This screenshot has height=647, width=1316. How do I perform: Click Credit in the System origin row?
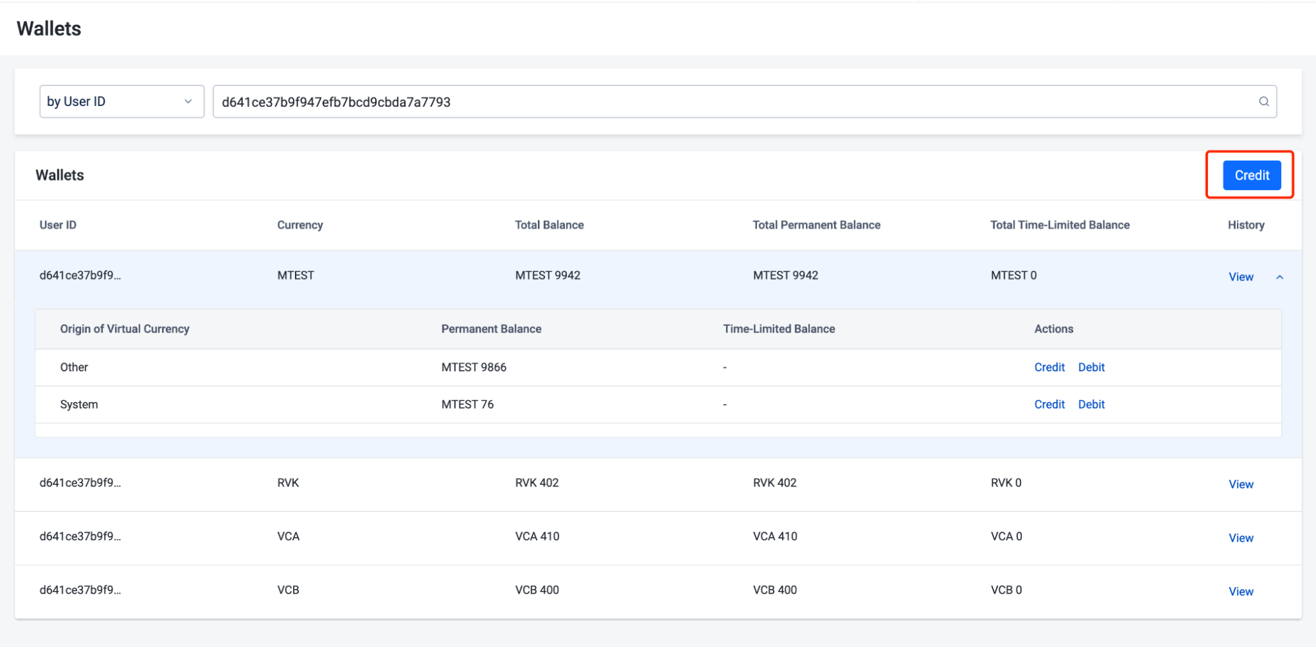tap(1049, 404)
